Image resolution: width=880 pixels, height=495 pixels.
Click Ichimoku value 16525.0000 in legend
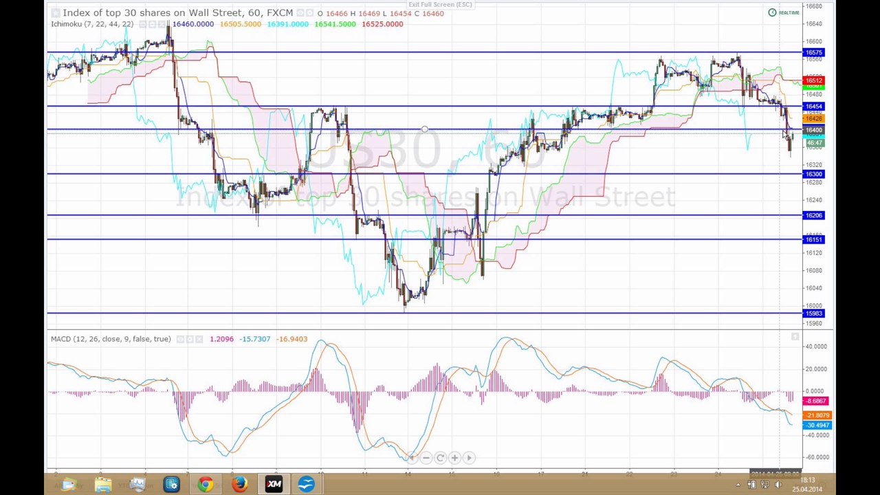click(383, 24)
